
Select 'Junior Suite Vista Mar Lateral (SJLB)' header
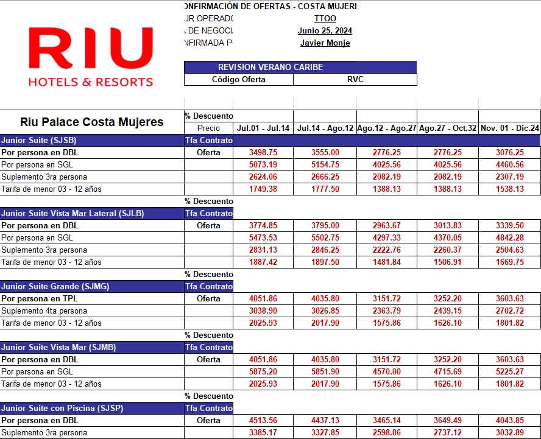pyautogui.click(x=92, y=214)
